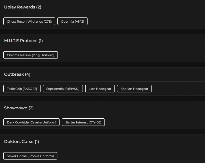Select Sewer Grime (Smoke Uniform) tag
This screenshot has height=163, width=205.
(30, 156)
